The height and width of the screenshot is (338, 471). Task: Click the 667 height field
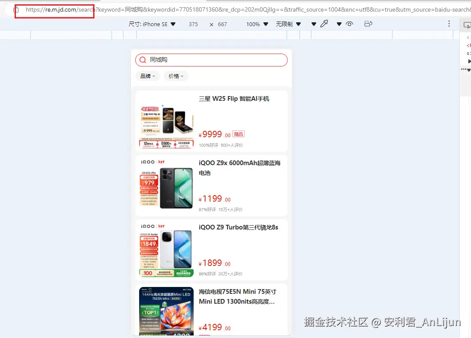point(222,24)
